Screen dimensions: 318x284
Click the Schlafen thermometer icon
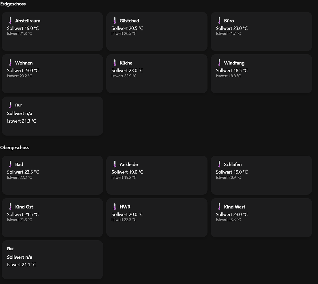pyautogui.click(x=219, y=164)
